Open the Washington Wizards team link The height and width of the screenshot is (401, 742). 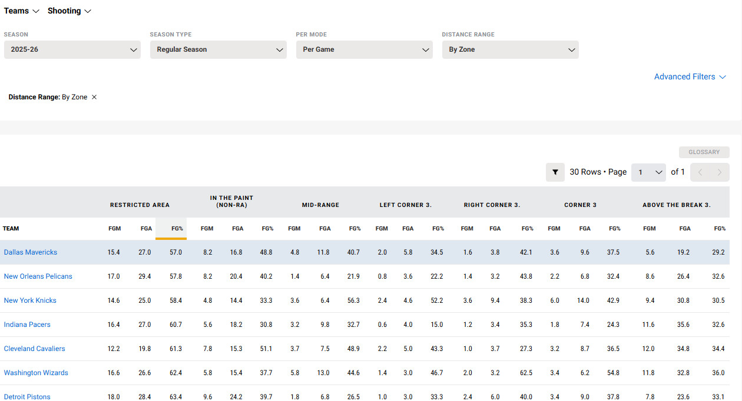[x=36, y=373]
